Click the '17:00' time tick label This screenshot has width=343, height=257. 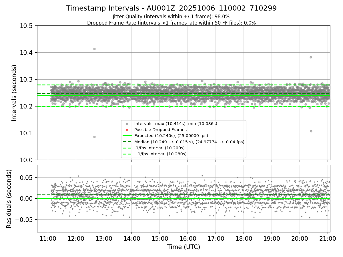(x=216, y=238)
